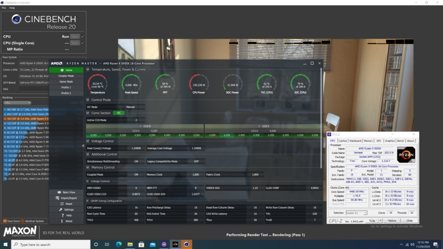This screenshot has width=443, height=249.
Task: Open Home icon in Ryzen Master sidebar
Action: coord(62,70)
